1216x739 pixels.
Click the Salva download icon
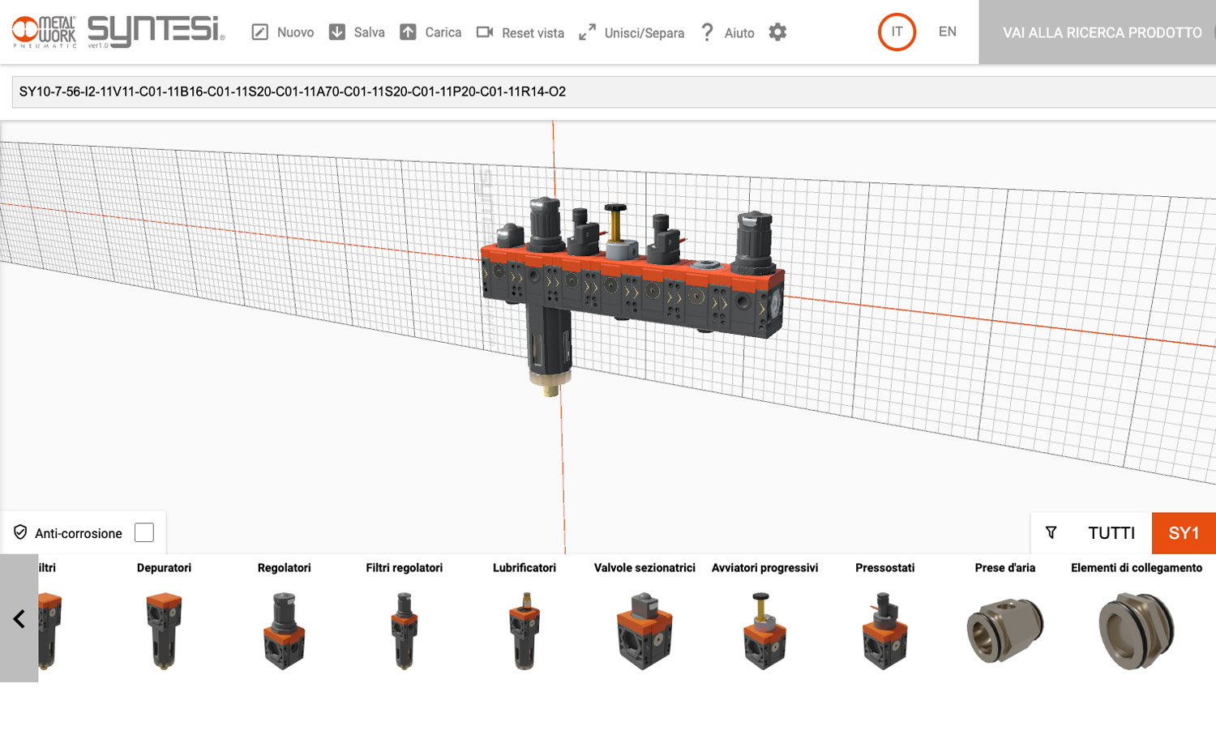[337, 32]
